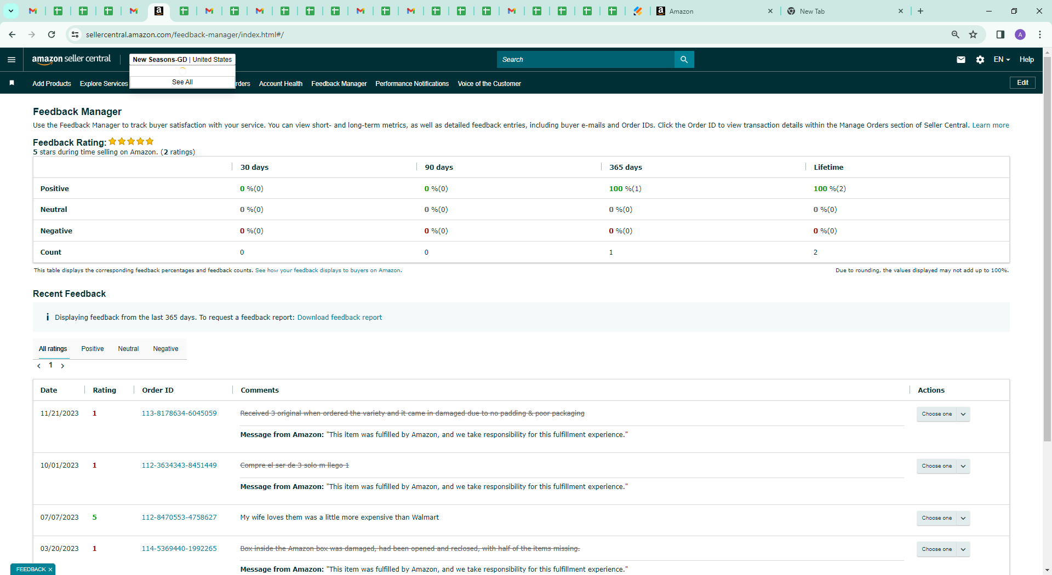
Task: Switch to the first Gmail tab
Action: 33,11
